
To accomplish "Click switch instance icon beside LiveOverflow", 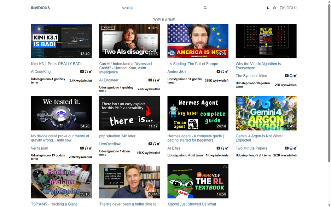I will (158, 144).
